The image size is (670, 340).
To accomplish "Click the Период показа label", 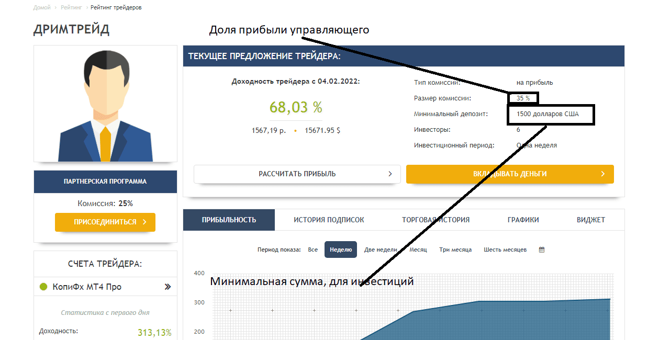I will click(x=279, y=250).
